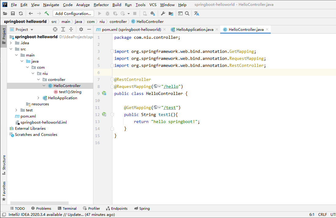Click the Reload from disk icon

[x=21, y=13]
